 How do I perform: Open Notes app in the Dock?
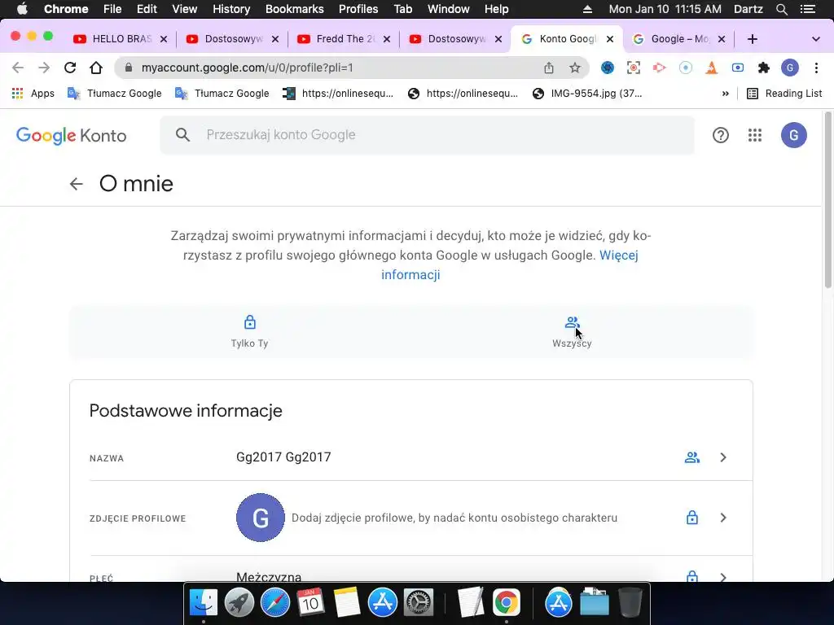click(x=347, y=603)
